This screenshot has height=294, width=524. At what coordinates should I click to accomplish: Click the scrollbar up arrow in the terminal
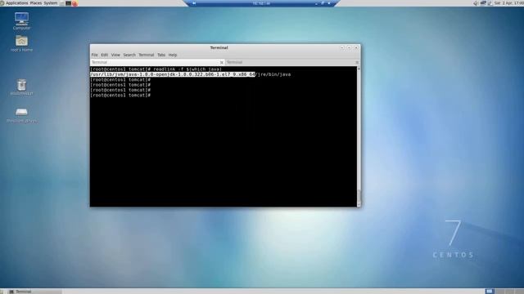tap(359, 69)
